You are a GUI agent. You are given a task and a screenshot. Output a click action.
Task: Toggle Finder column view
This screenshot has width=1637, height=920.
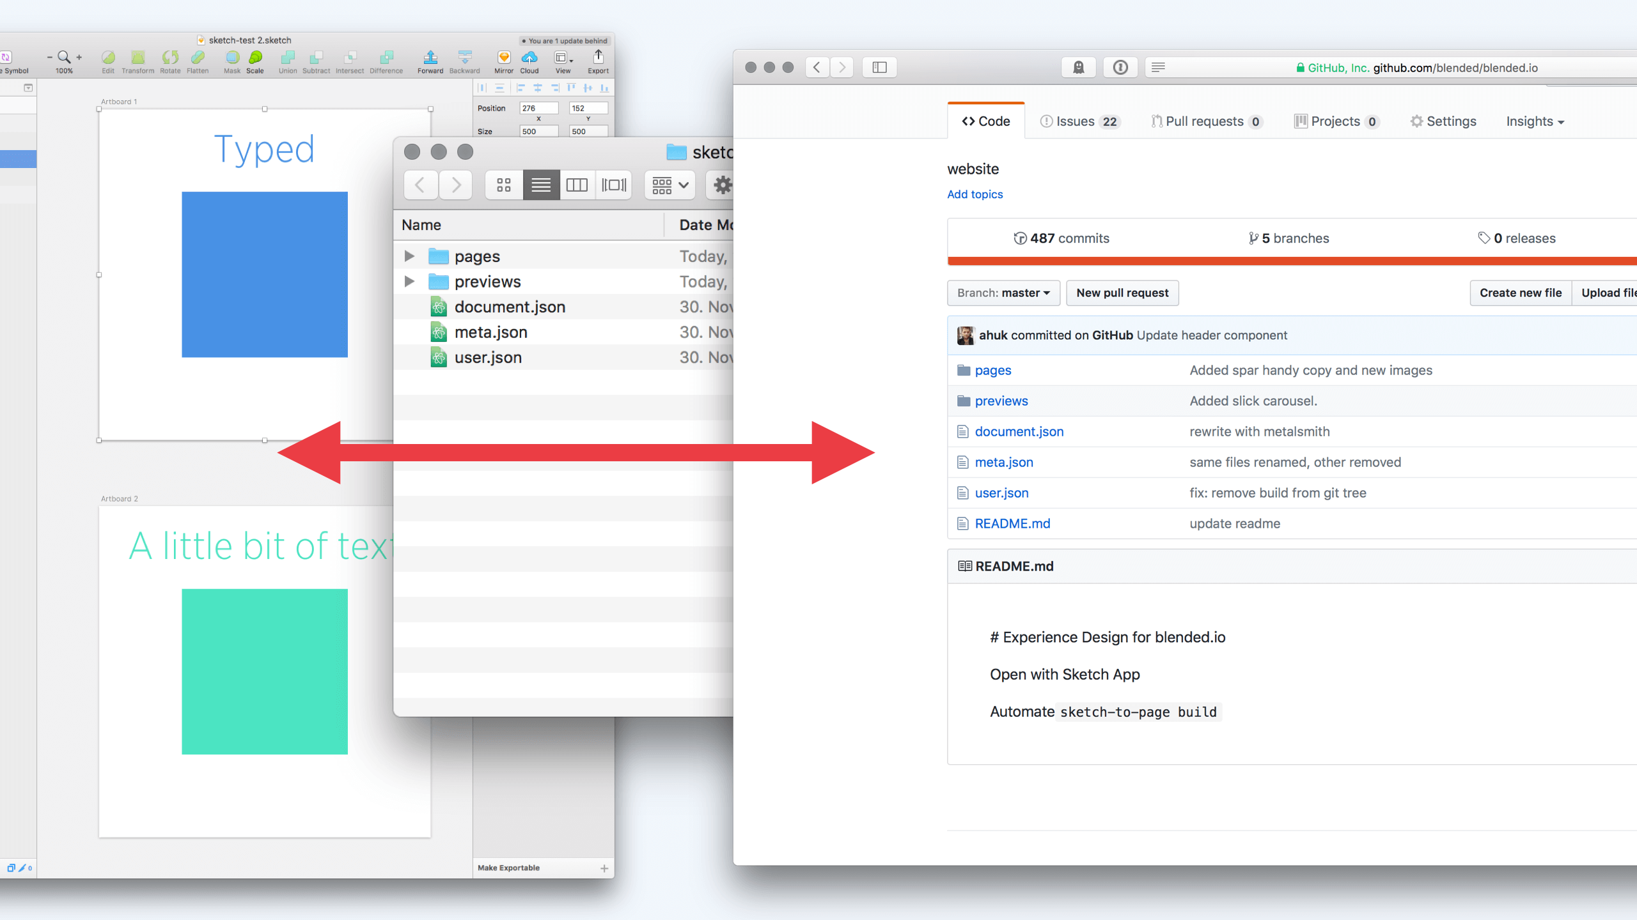click(576, 185)
